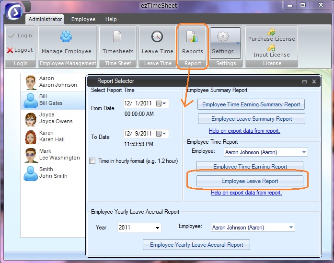Open Leave Time clock icon

(x=157, y=37)
